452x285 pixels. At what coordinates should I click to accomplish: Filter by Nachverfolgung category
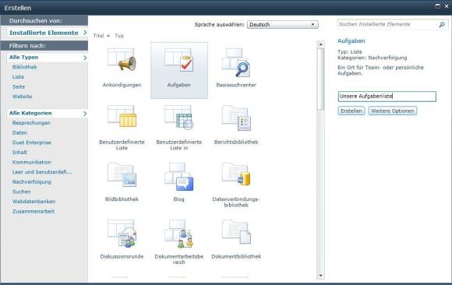point(31,182)
